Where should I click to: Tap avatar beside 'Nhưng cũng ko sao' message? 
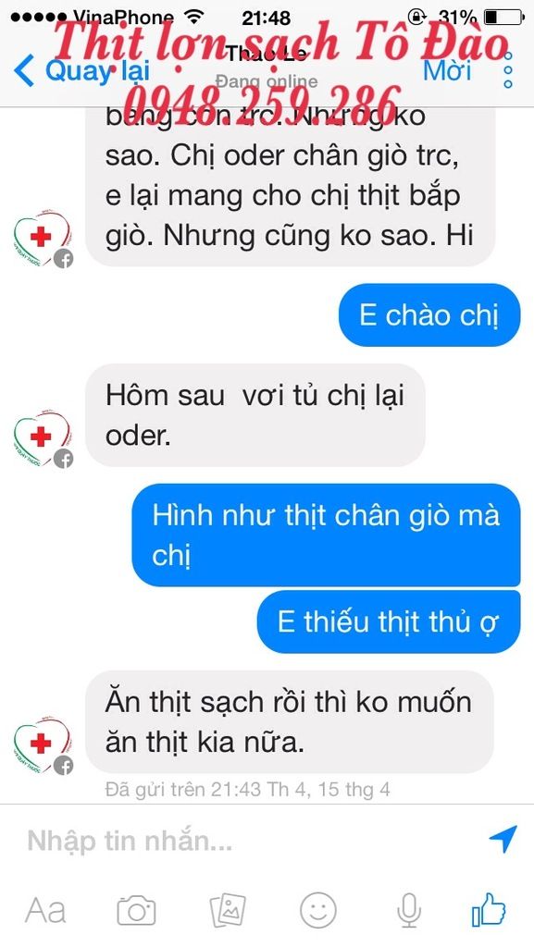[x=43, y=239]
